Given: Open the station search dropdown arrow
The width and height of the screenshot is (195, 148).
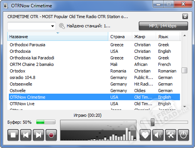Looking at the screenshot, I should pos(52,26).
